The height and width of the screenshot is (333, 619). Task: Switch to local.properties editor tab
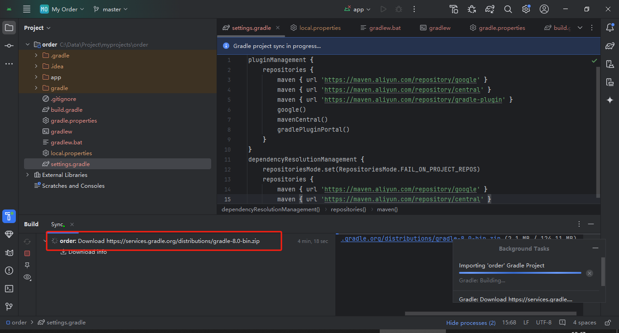tap(315, 28)
